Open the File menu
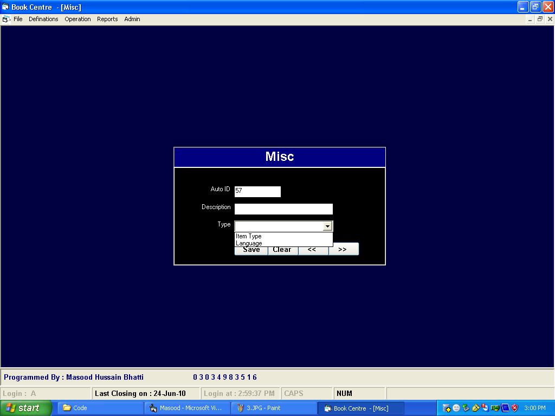This screenshot has height=416, width=555. 18,19
